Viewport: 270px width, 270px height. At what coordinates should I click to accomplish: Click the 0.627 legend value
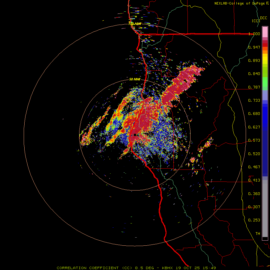point(254,127)
